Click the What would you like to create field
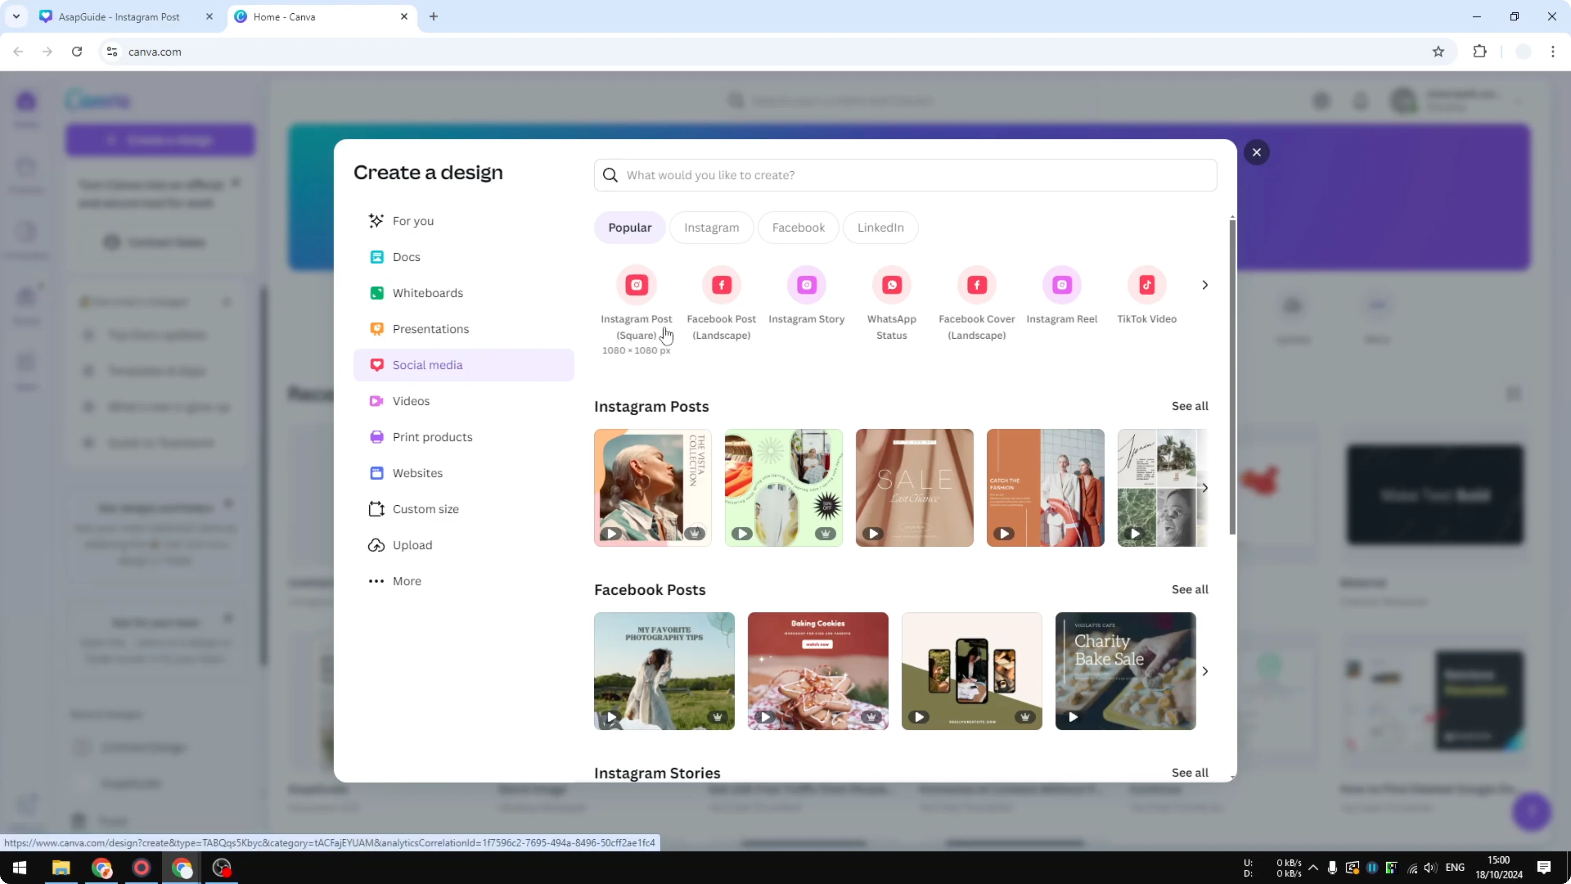This screenshot has height=884, width=1571. [x=905, y=175]
